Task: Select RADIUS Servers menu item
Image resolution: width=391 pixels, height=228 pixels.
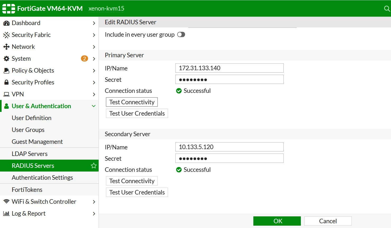Action: [x=49, y=165]
